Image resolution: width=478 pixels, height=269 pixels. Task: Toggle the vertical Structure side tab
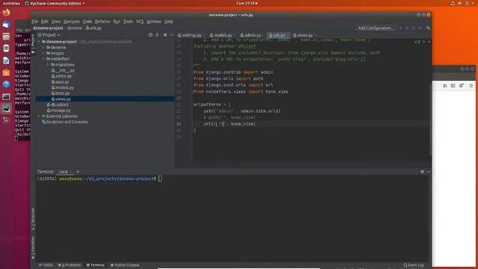click(x=33, y=219)
